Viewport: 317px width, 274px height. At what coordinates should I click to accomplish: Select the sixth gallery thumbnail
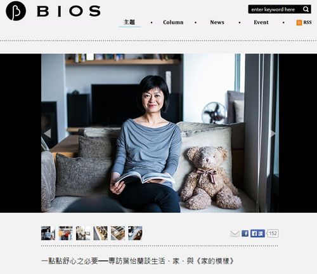pos(135,233)
